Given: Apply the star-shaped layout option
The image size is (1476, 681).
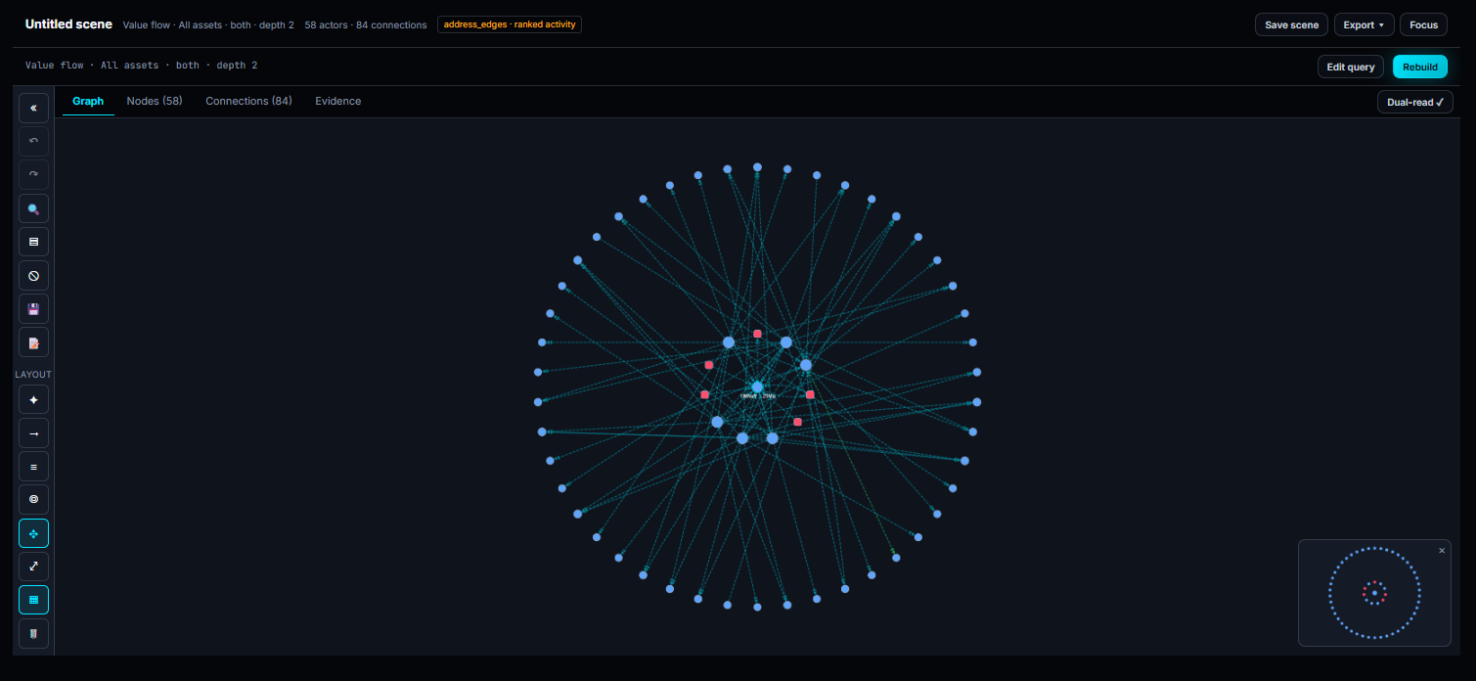Looking at the screenshot, I should (33, 400).
